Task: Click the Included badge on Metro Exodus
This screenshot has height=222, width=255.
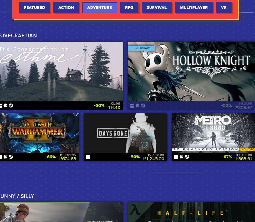Action: pos(247,149)
